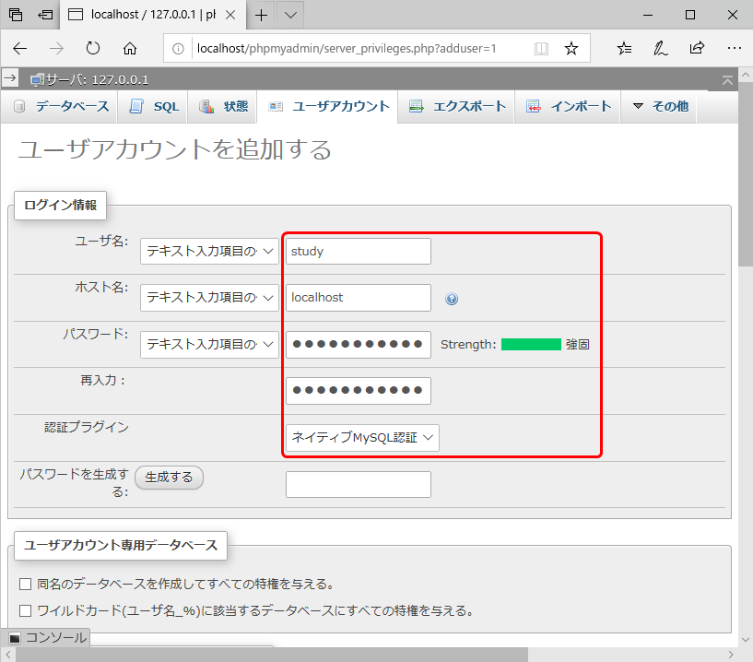
Task: Click the add notes pen icon
Action: [660, 48]
